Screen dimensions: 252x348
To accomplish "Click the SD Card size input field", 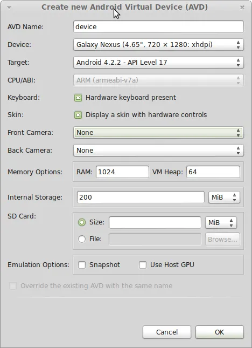I will pos(155,223).
